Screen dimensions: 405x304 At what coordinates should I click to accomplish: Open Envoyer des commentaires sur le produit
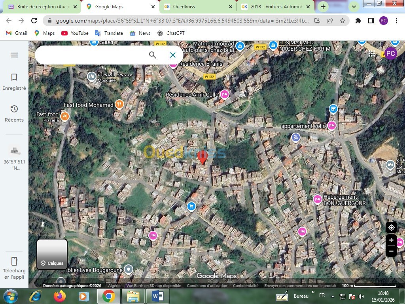(300, 286)
